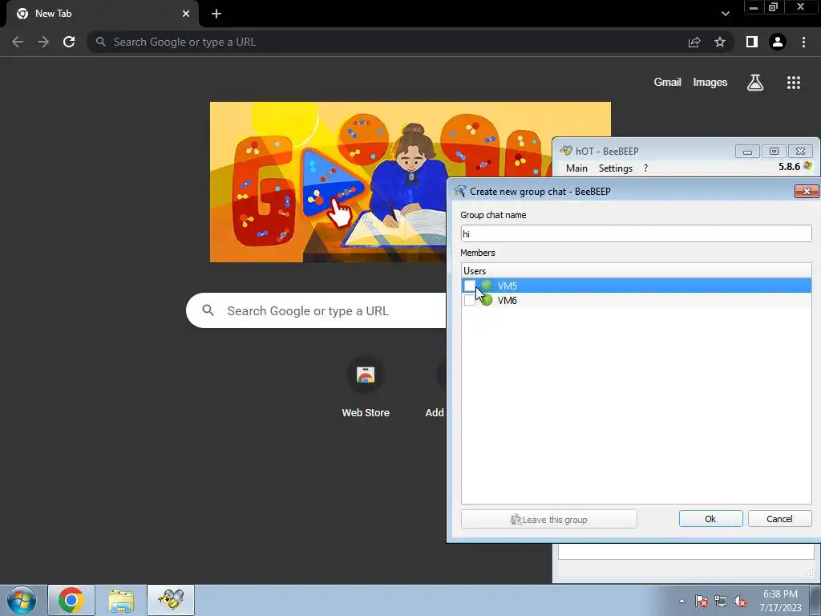
Task: Open the ? help menu in BeeBEEP
Action: click(645, 168)
